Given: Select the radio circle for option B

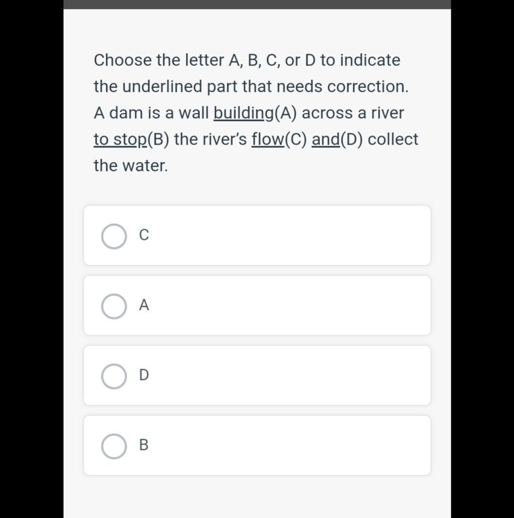Looking at the screenshot, I should click(114, 446).
